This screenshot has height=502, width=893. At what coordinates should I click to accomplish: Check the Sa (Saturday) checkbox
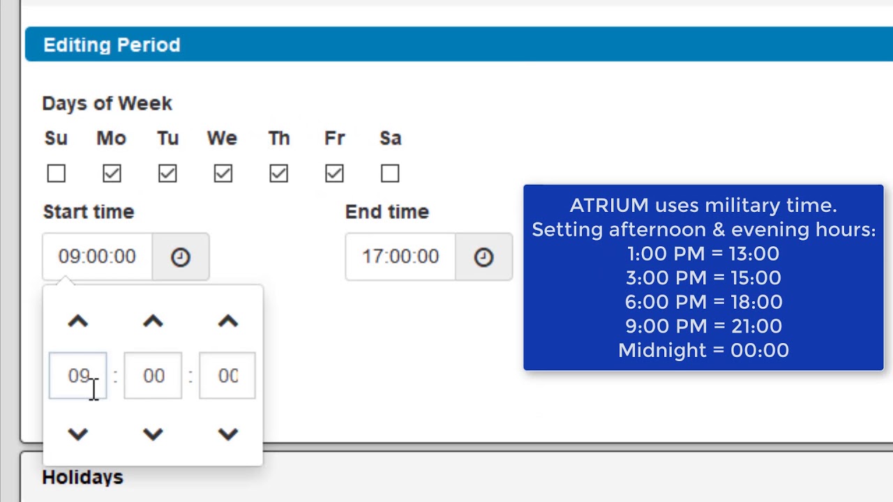(x=390, y=173)
